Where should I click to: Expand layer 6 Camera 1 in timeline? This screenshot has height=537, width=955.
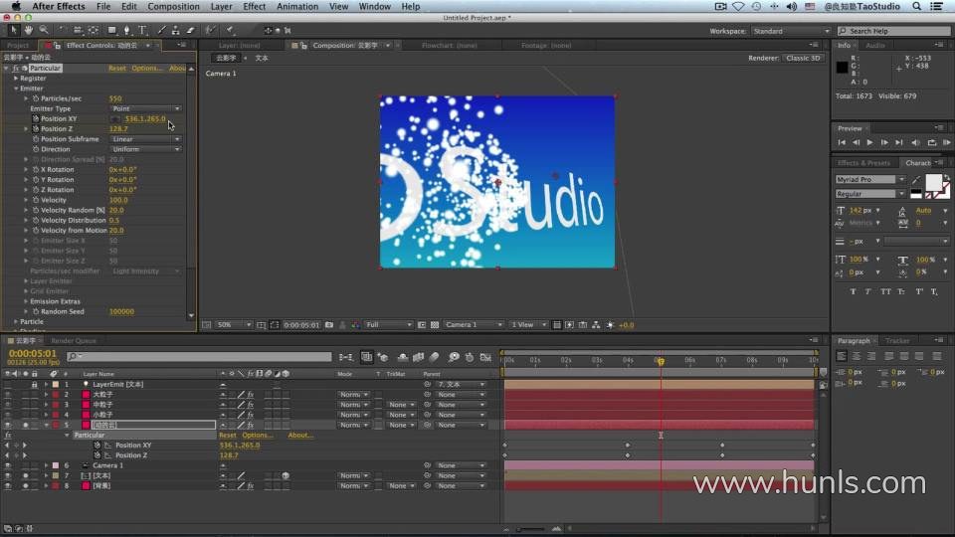[x=46, y=465]
